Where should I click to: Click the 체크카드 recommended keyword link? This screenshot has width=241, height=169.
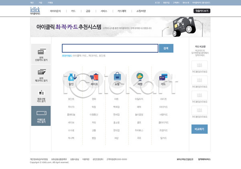click(x=93, y=56)
